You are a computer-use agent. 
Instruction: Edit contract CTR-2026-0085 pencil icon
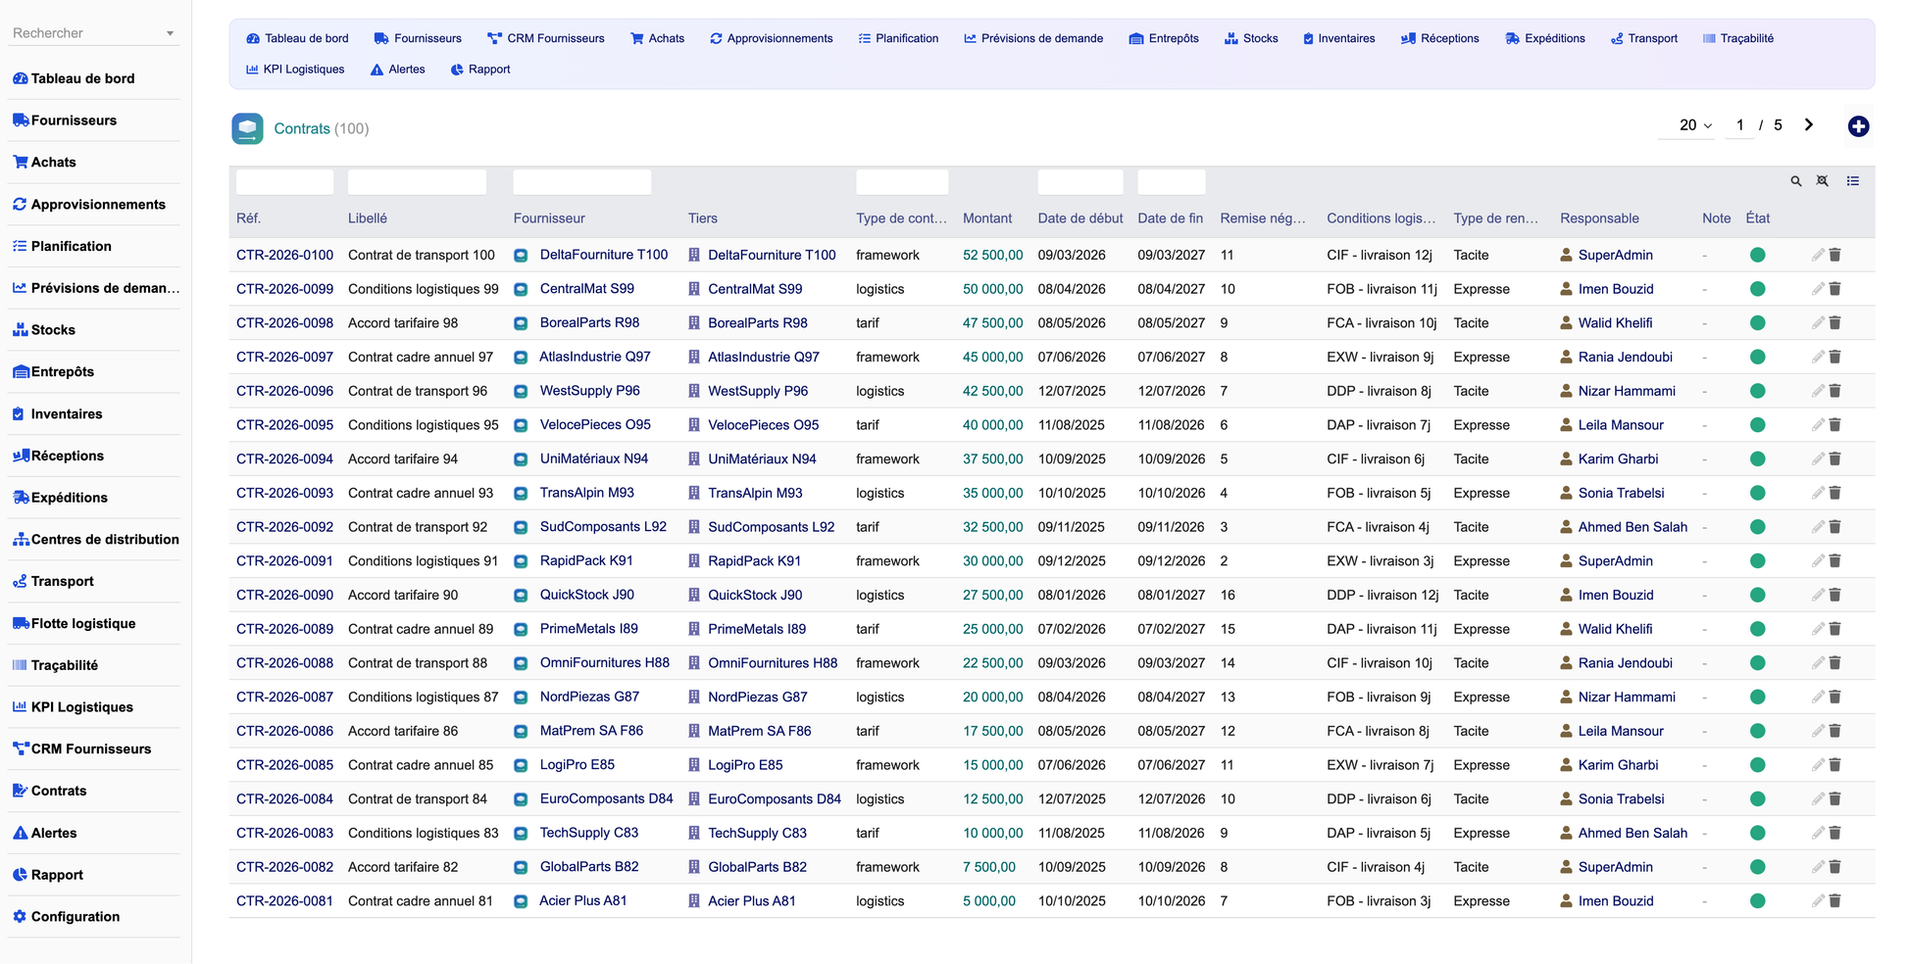1818,765
